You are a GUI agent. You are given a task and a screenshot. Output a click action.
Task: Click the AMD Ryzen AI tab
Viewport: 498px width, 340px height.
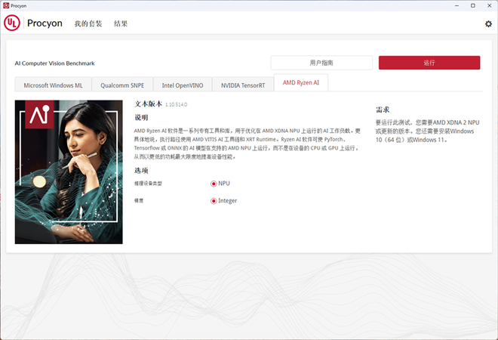(300, 84)
